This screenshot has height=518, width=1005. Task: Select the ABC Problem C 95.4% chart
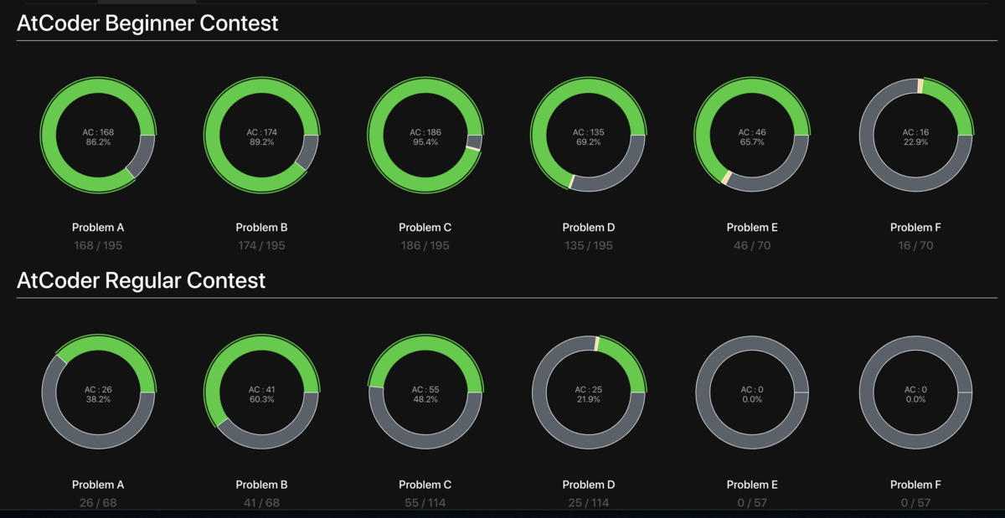pyautogui.click(x=425, y=136)
